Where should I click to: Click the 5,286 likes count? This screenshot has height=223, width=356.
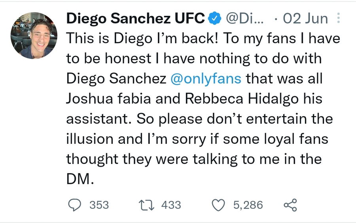(248, 205)
